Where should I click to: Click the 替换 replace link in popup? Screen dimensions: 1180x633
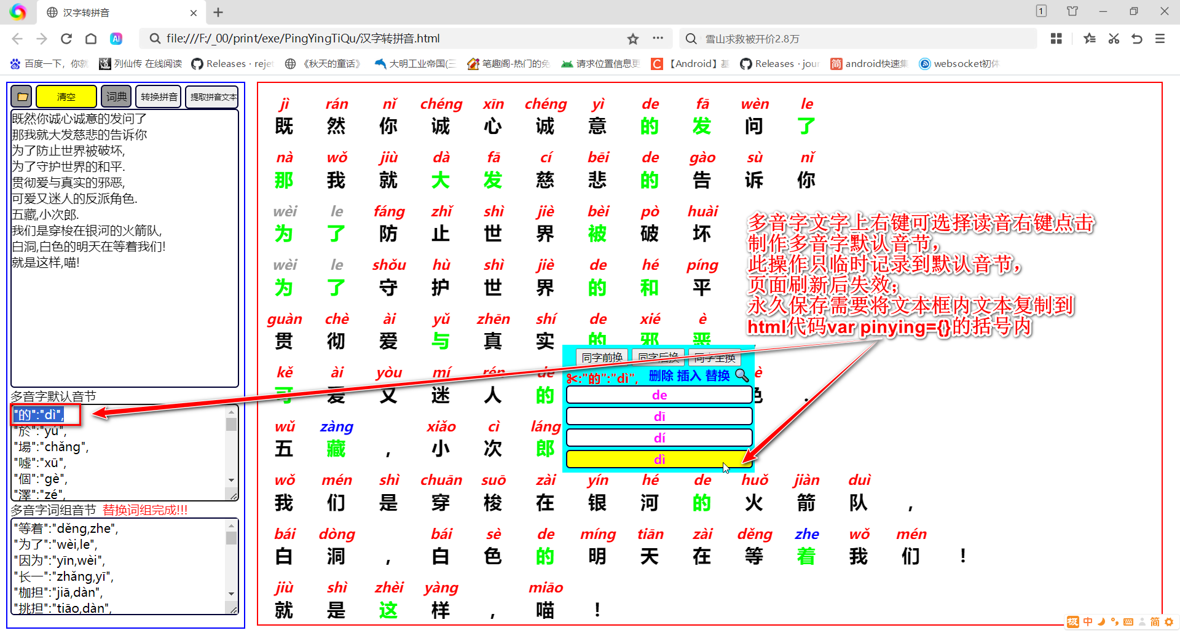717,375
